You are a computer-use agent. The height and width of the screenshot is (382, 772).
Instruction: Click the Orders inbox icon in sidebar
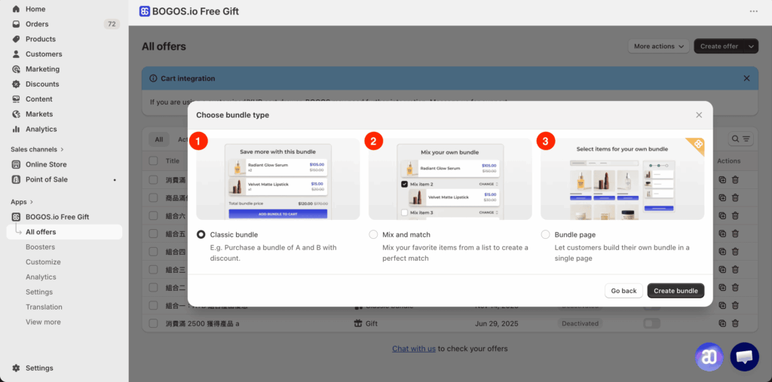click(x=17, y=24)
